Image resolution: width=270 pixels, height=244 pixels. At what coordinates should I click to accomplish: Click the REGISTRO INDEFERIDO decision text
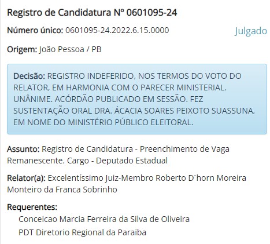coord(91,76)
